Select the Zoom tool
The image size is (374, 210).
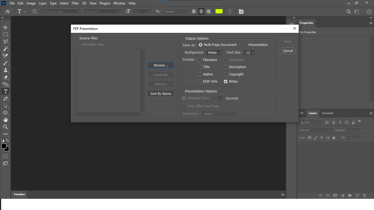pyautogui.click(x=5, y=127)
